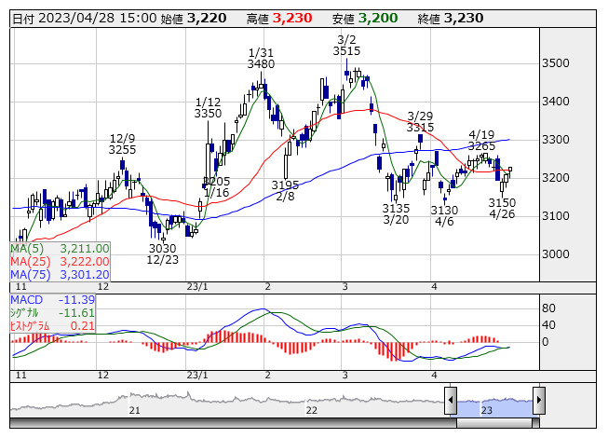The width and height of the screenshot is (608, 438).
Task: Click the 始値 3,220 opening price
Action: coord(193,19)
